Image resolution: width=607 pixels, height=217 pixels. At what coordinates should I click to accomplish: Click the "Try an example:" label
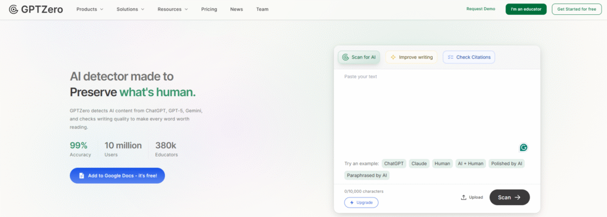(x=362, y=164)
